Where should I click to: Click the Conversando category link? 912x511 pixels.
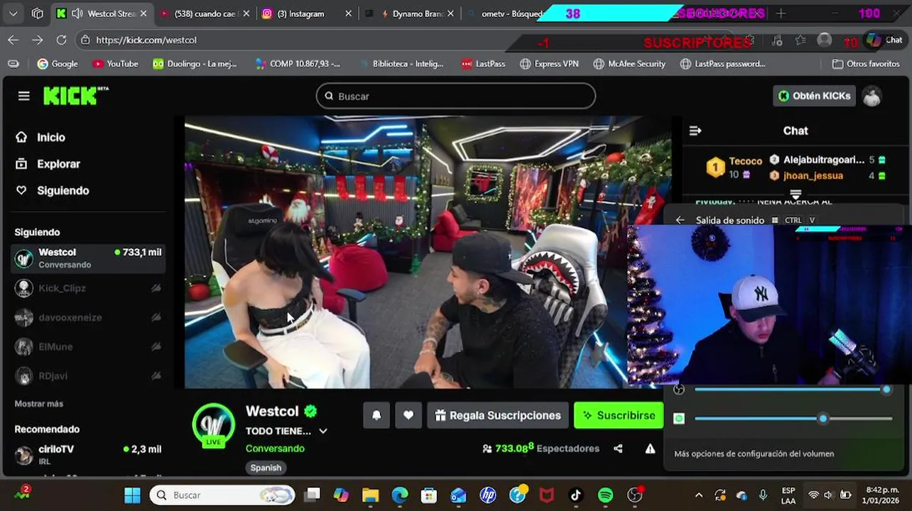click(275, 449)
